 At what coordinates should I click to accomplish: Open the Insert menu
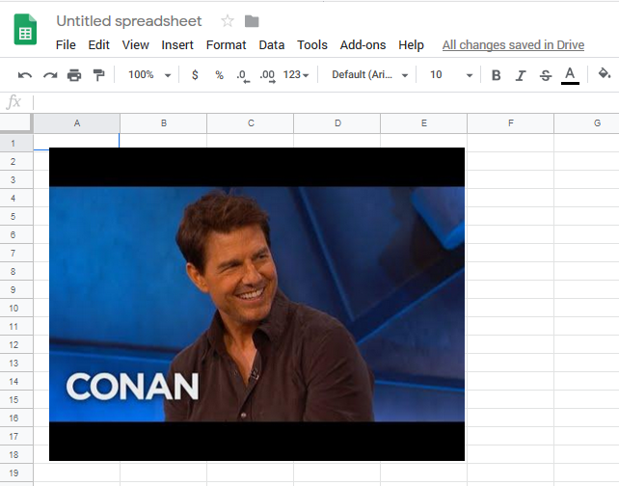pos(177,45)
